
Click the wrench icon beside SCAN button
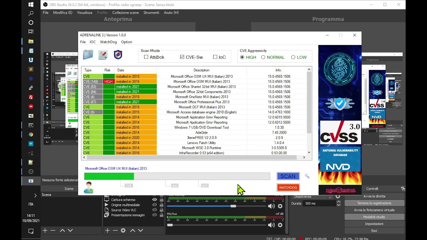click(x=307, y=176)
